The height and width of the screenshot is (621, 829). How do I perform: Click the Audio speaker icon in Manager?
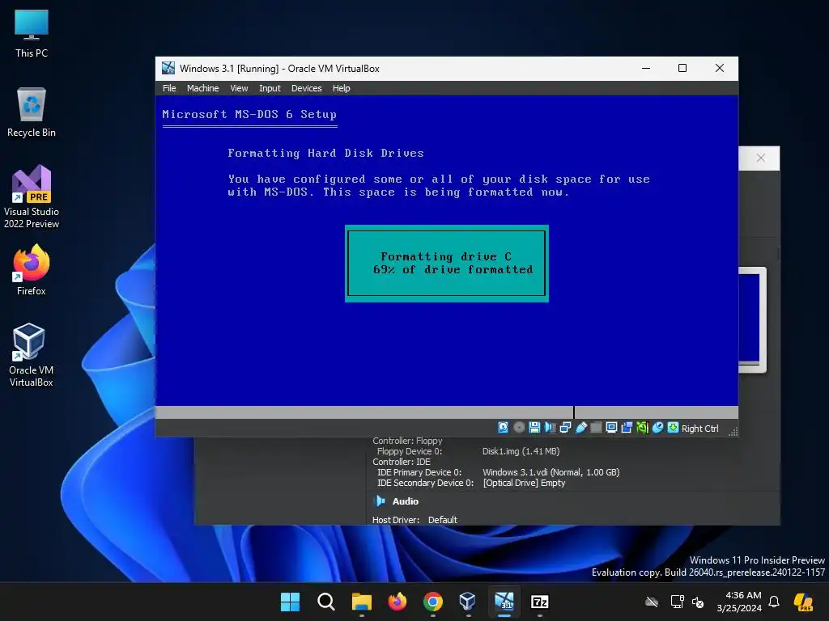tap(380, 501)
